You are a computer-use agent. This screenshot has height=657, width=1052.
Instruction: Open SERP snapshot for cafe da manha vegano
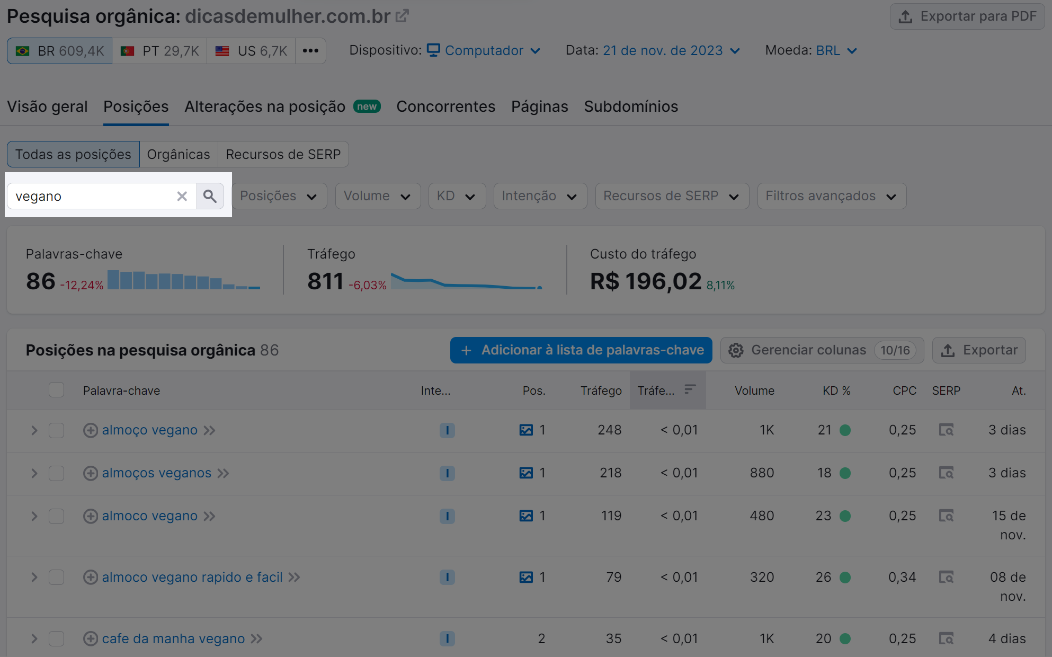(x=946, y=638)
